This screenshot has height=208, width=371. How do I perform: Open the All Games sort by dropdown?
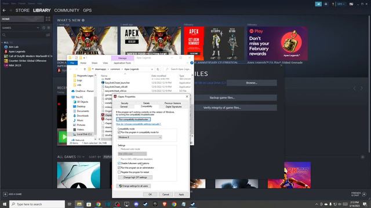click(x=108, y=157)
